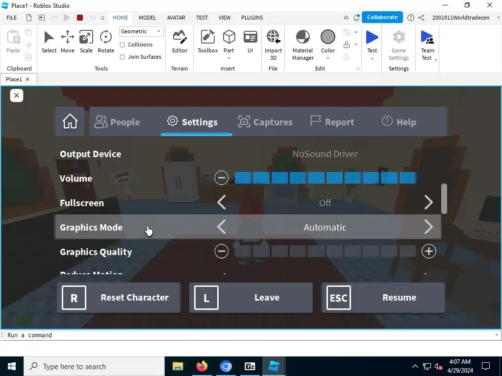Open File Explorer from taskbar
The width and height of the screenshot is (502, 376).
point(177,366)
